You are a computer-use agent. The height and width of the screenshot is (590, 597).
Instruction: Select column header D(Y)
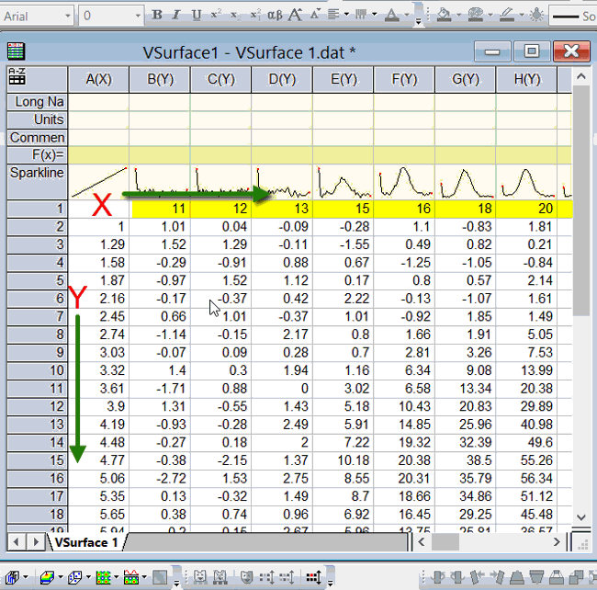(282, 80)
